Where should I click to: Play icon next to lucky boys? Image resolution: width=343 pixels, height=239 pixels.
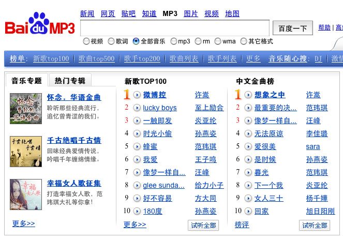coord(137,108)
